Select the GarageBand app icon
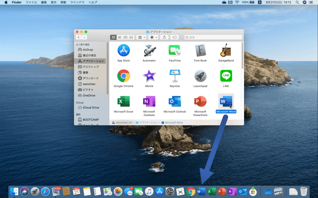318x198 pixels. pyautogui.click(x=226, y=50)
